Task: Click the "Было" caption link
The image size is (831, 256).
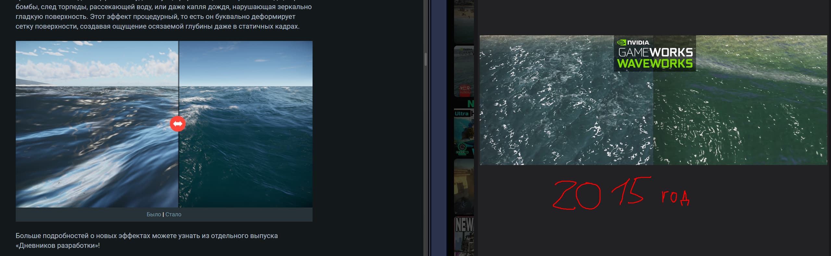Action: tap(154, 214)
